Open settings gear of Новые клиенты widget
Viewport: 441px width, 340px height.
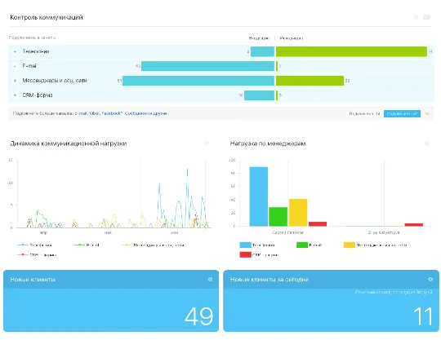pos(210,280)
